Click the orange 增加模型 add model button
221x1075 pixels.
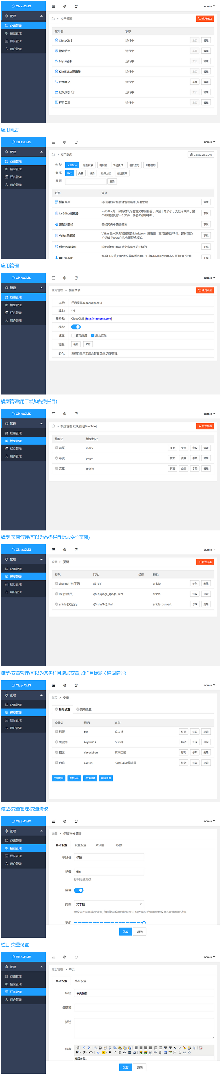[x=205, y=426]
